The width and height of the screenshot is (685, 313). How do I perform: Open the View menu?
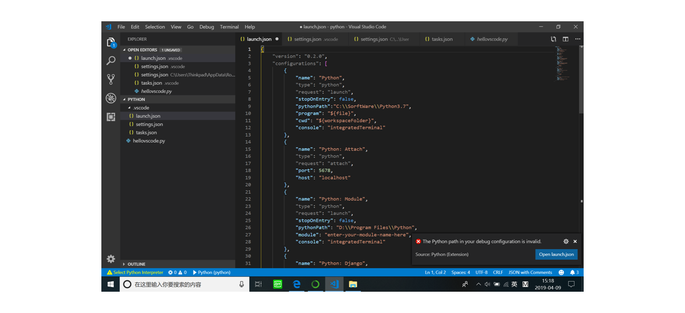point(176,27)
